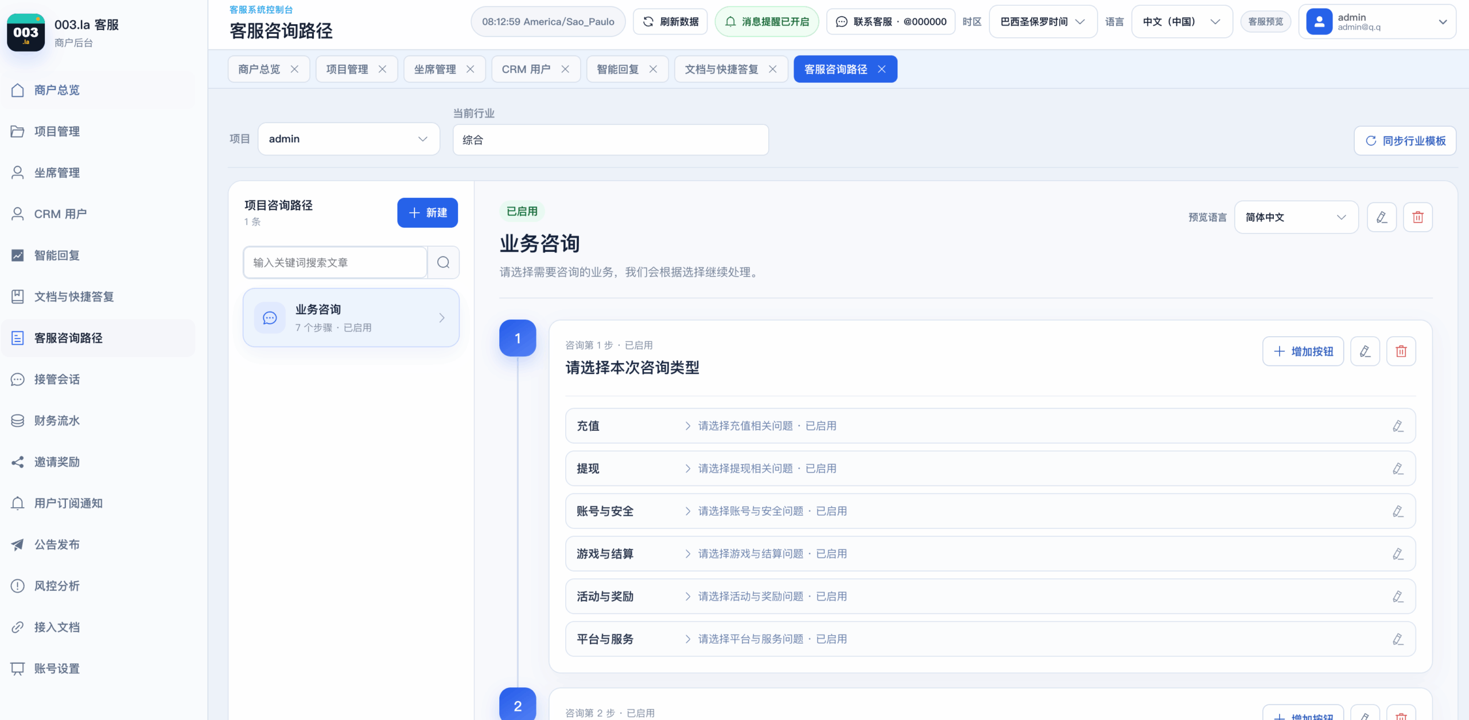The width and height of the screenshot is (1469, 720).
Task: Toggle the 消息提醒已开启 notification button
Action: click(767, 22)
